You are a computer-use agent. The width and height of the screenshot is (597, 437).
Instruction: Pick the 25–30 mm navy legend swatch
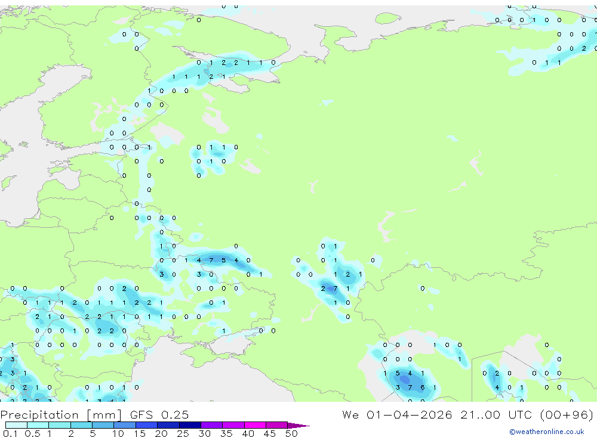(x=190, y=425)
